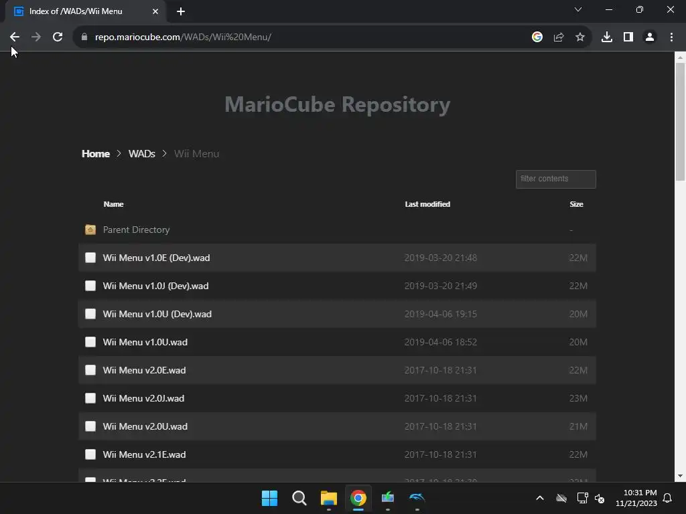Download Wii Menu v2.1E.wad
Screen dimensions: 686x514
144,454
